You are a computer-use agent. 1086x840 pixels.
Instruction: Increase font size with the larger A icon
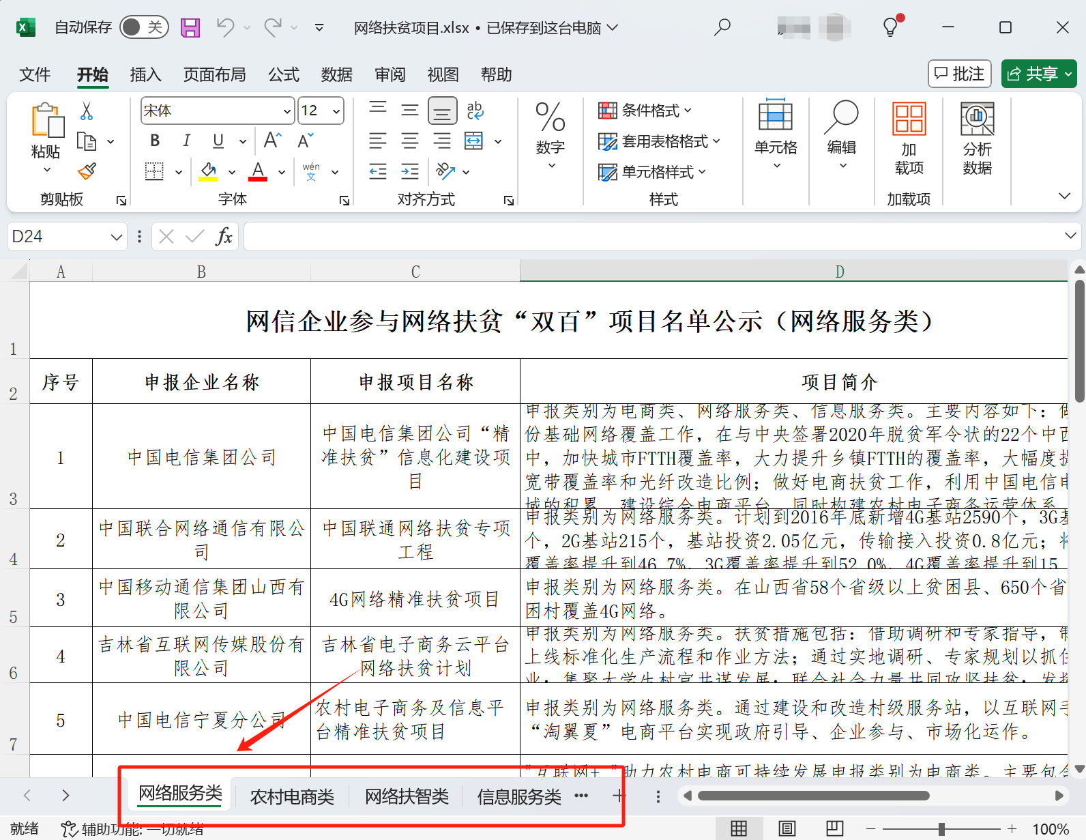tap(272, 141)
